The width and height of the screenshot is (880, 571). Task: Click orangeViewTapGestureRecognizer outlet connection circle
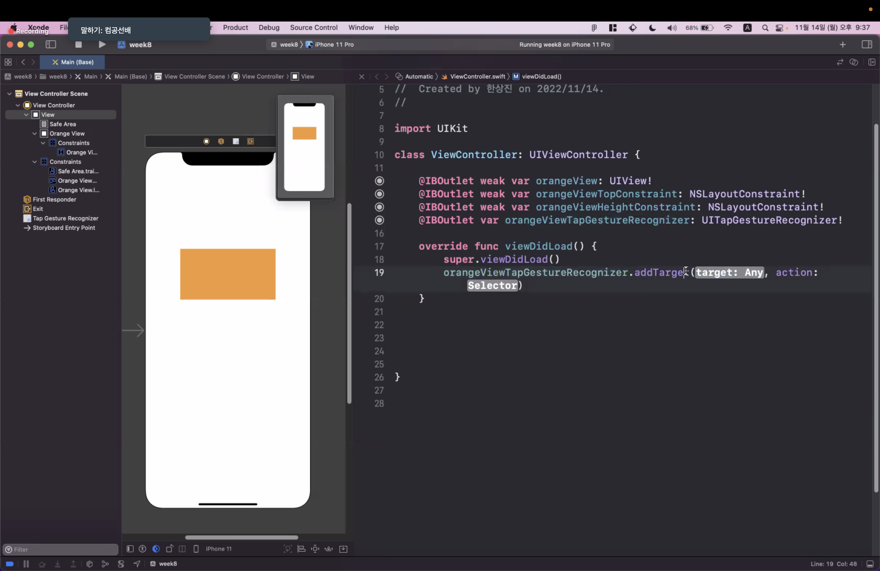coord(379,220)
